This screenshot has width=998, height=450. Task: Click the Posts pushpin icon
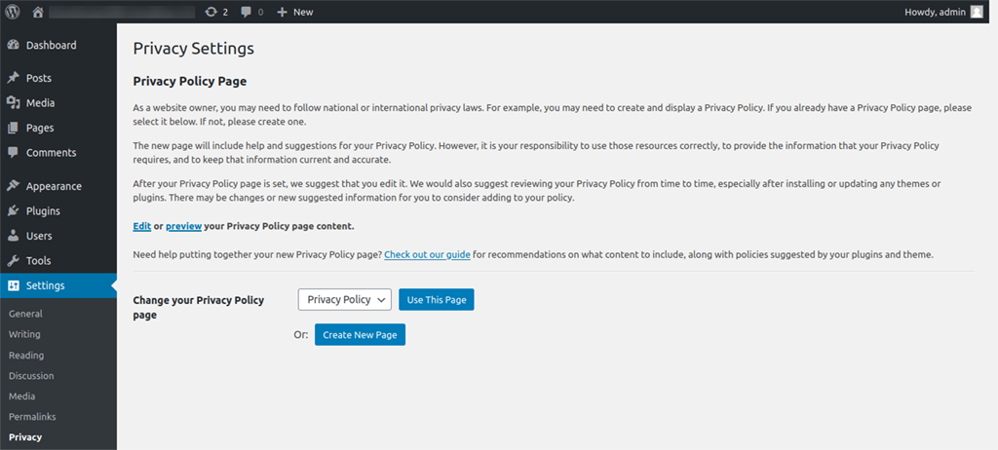coord(13,78)
